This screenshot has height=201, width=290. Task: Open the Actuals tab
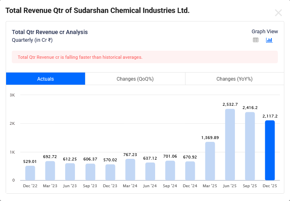coord(45,79)
